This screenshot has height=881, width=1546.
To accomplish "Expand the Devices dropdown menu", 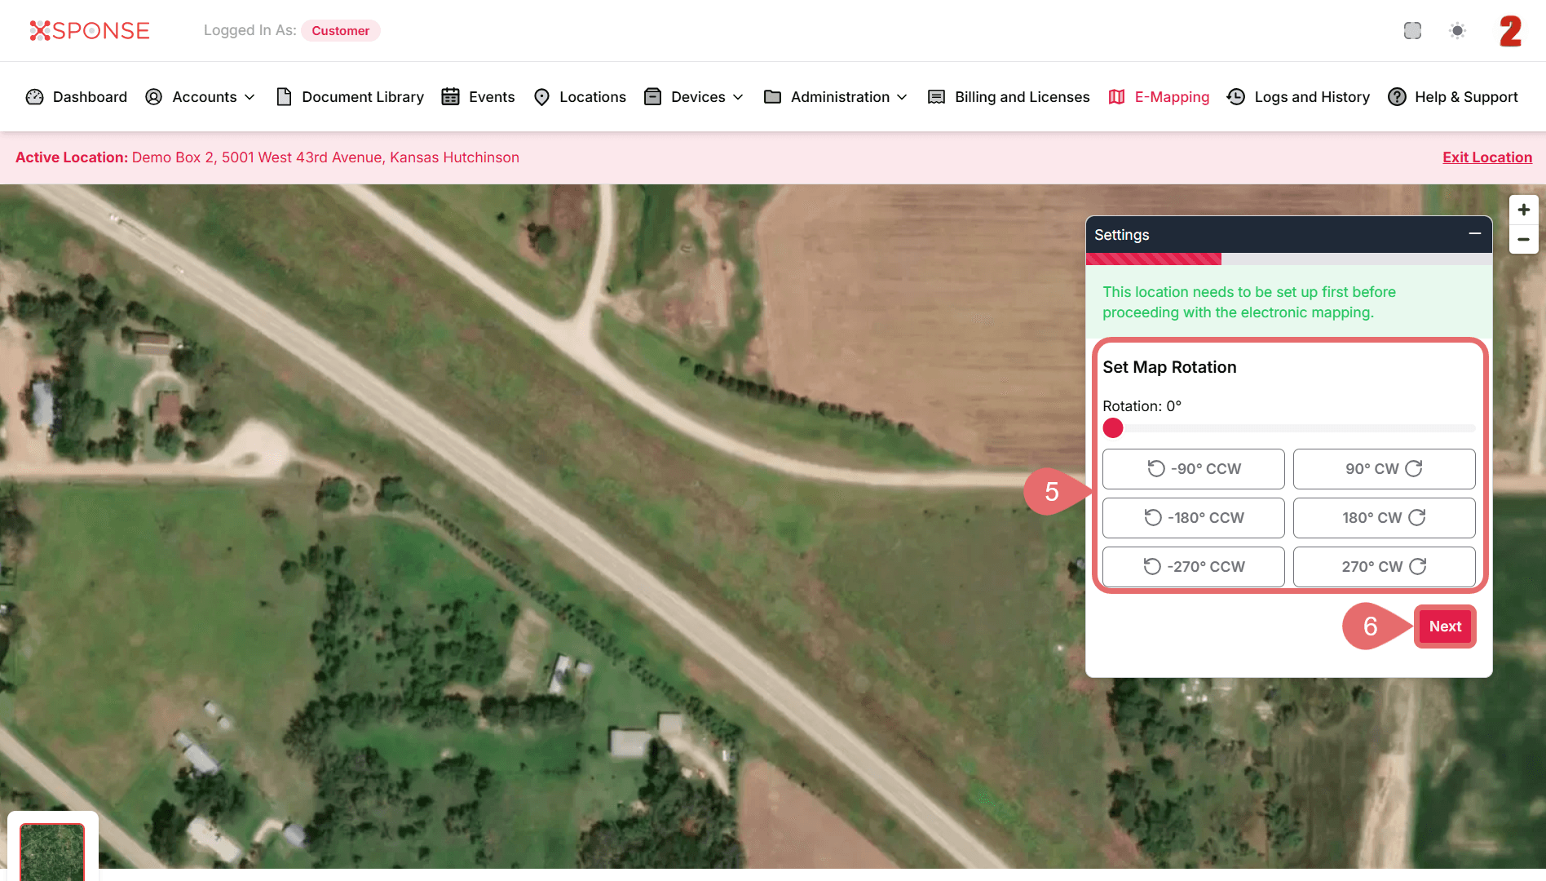I will (x=694, y=97).
